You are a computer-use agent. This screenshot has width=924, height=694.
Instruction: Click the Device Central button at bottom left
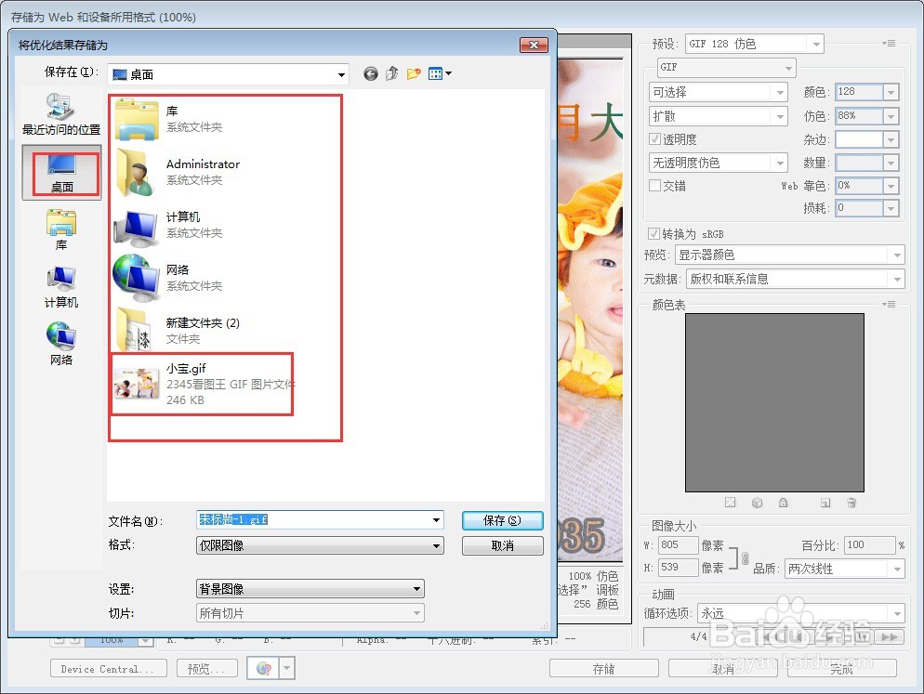[108, 668]
